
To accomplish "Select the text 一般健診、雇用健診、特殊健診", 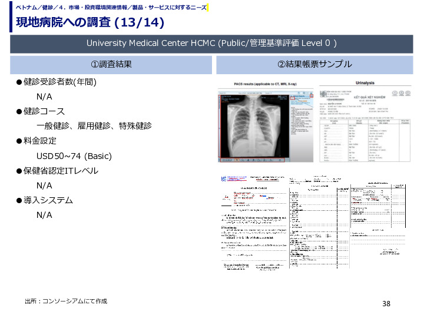I will 94,126.
